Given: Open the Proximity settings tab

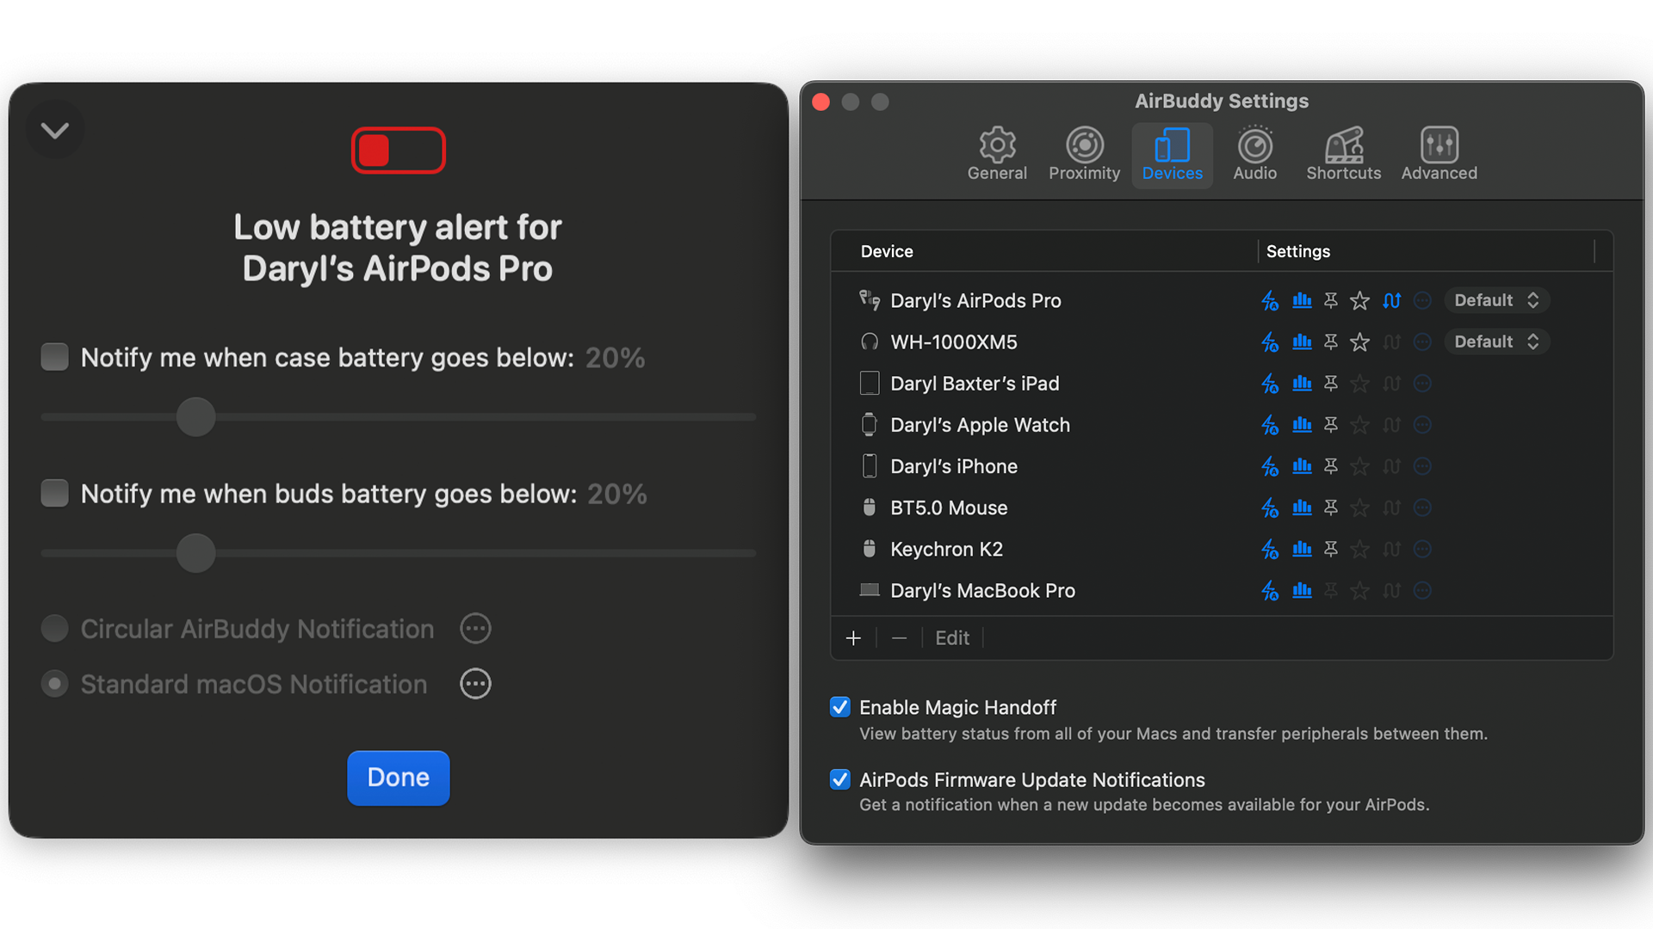Looking at the screenshot, I should [x=1084, y=155].
